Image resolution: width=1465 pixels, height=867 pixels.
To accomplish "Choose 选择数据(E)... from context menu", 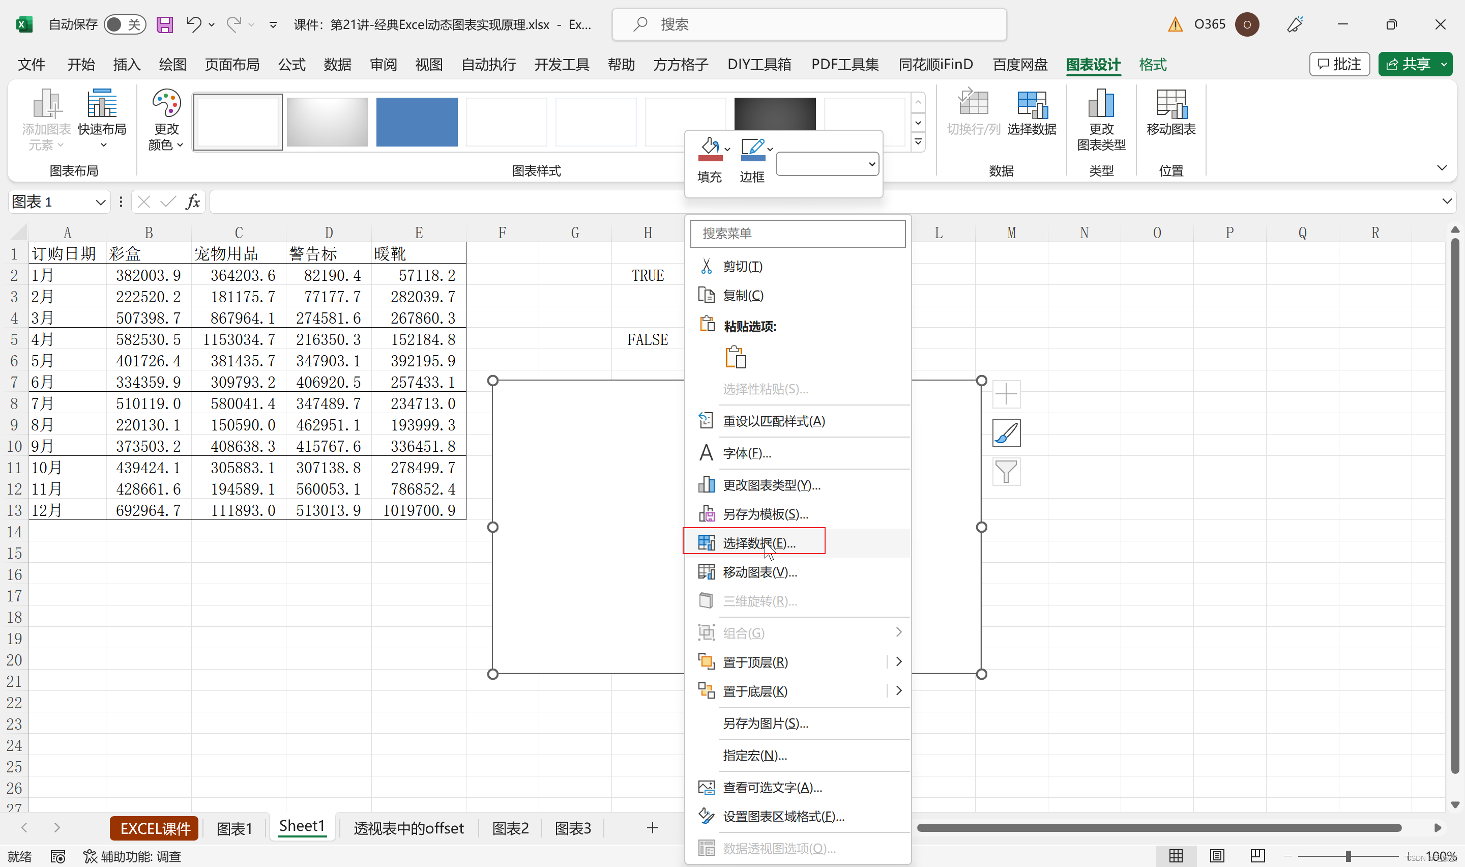I will point(797,543).
